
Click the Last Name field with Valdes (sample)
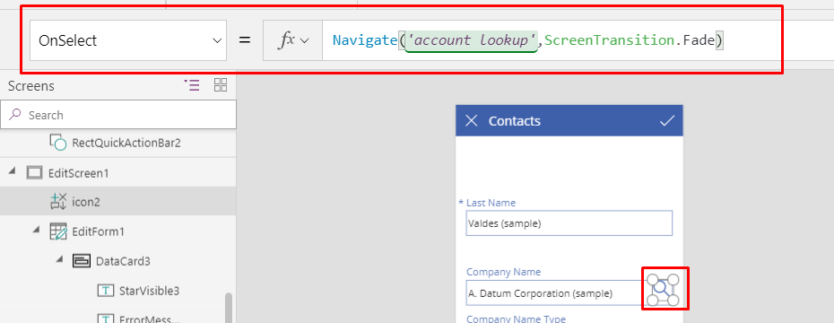point(569,223)
